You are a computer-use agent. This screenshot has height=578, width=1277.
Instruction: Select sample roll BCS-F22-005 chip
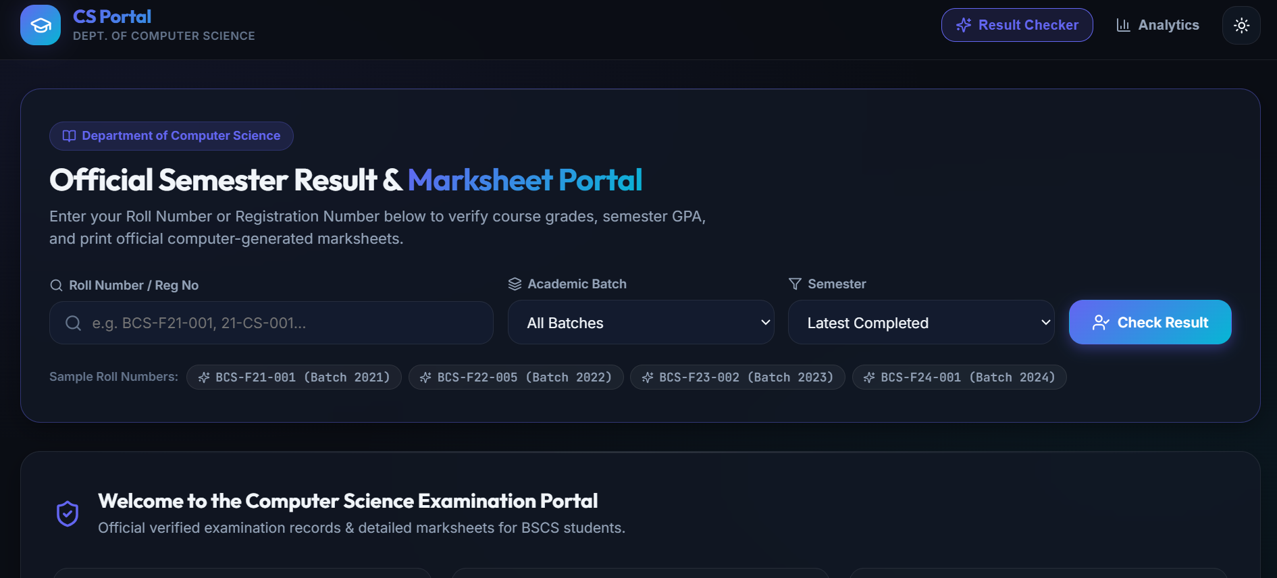(516, 377)
